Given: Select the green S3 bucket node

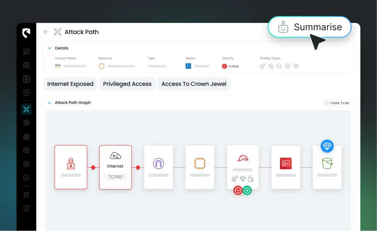Looking at the screenshot, I should click(327, 167).
